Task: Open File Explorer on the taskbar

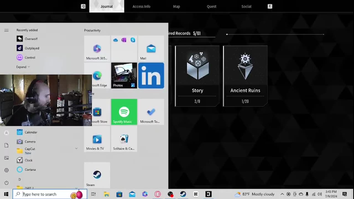Action: 106,194
